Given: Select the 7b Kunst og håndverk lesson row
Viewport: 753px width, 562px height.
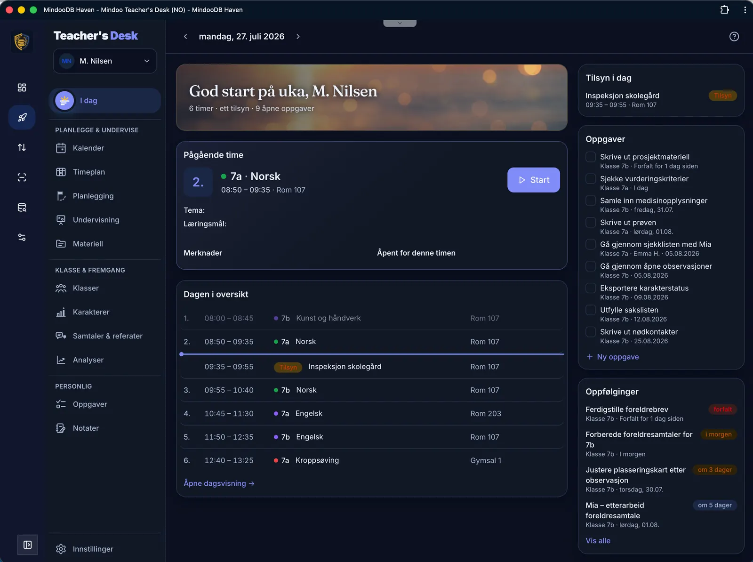Looking at the screenshot, I should tap(372, 319).
